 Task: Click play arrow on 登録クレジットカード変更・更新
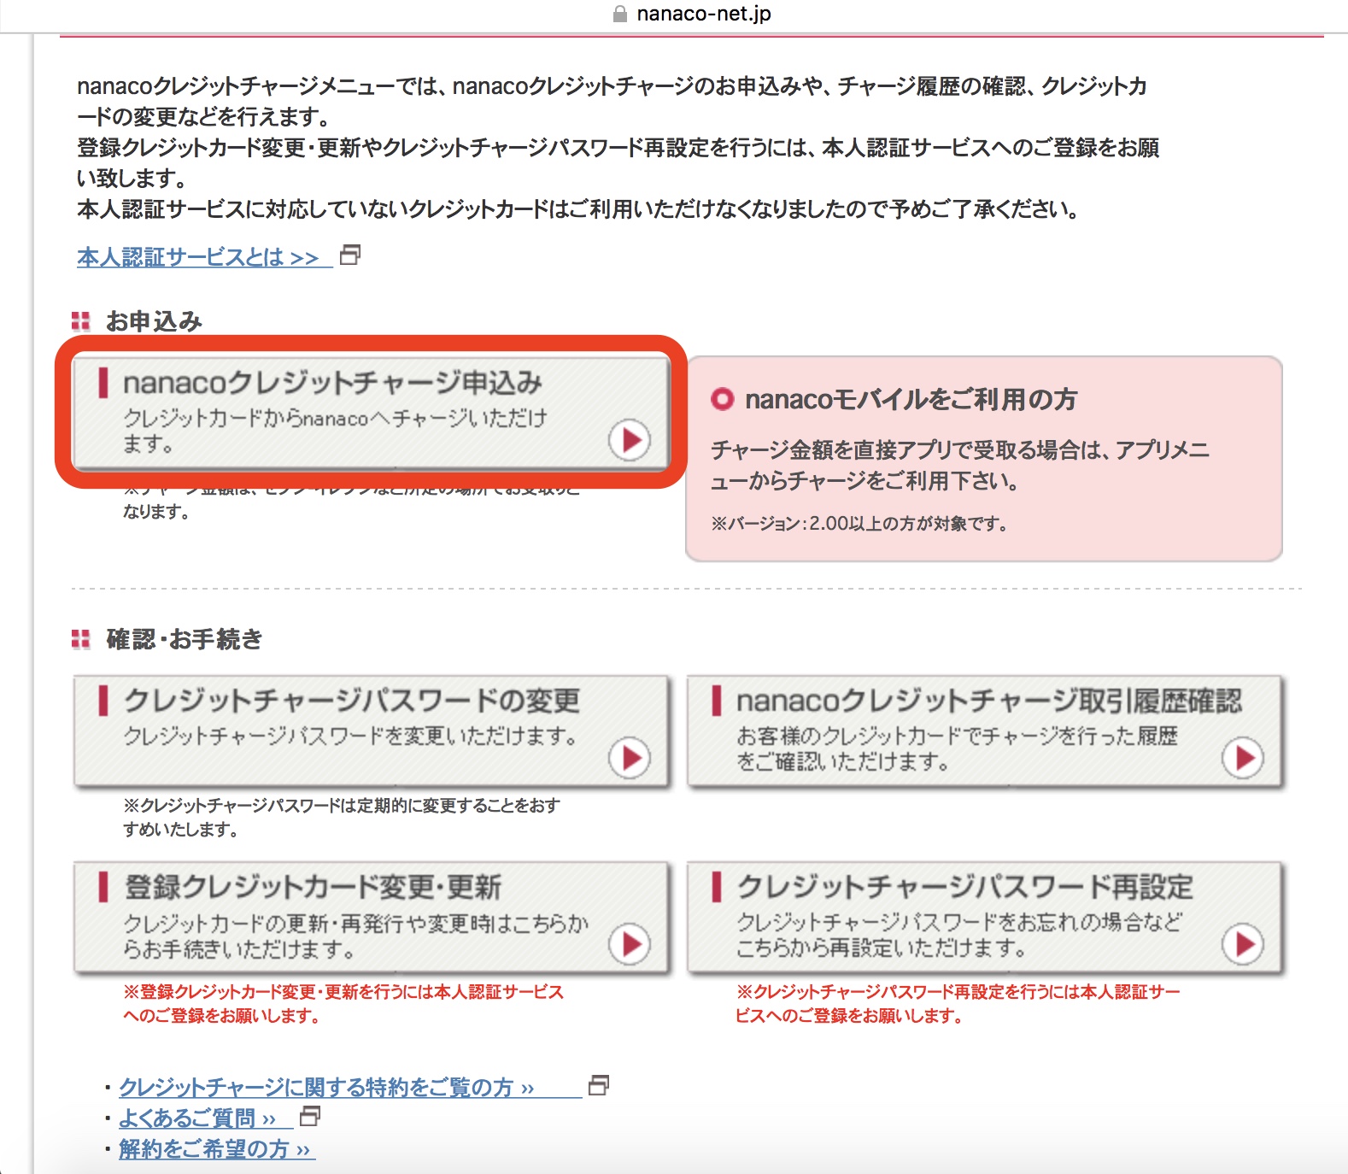click(630, 944)
